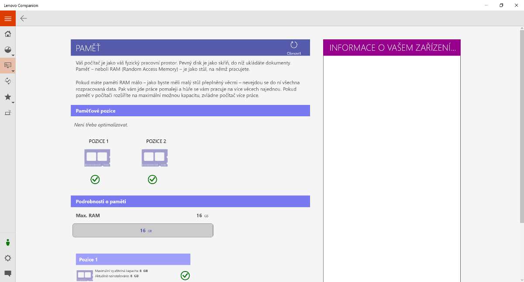Image resolution: width=524 pixels, height=282 pixels.
Task: Click the highlighted hardware monitor sidebar icon
Action: coord(7,65)
